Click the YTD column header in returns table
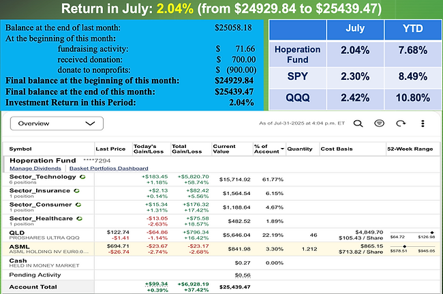Image resolution: width=443 pixels, height=294 pixels. [x=413, y=29]
